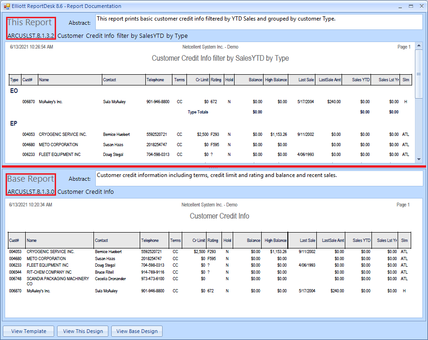Click the scroll up arrow in This Report preview
Viewport: 428px width, 340px height.
(419, 46)
